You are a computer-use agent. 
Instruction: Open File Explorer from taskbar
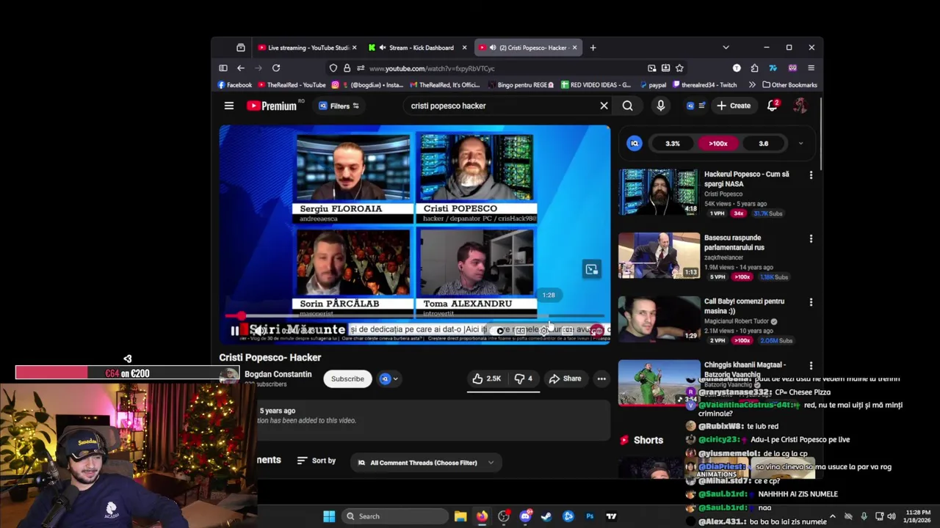[x=460, y=516]
